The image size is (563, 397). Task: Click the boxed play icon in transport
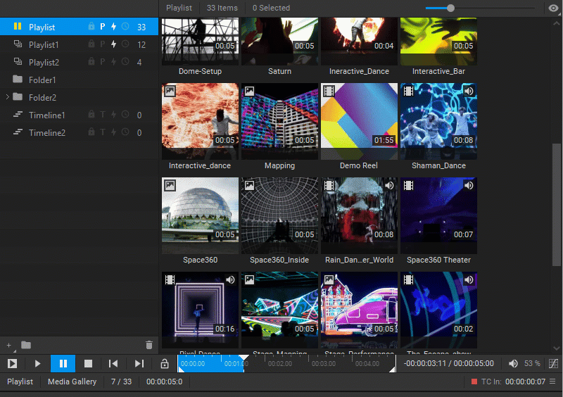pos(12,364)
